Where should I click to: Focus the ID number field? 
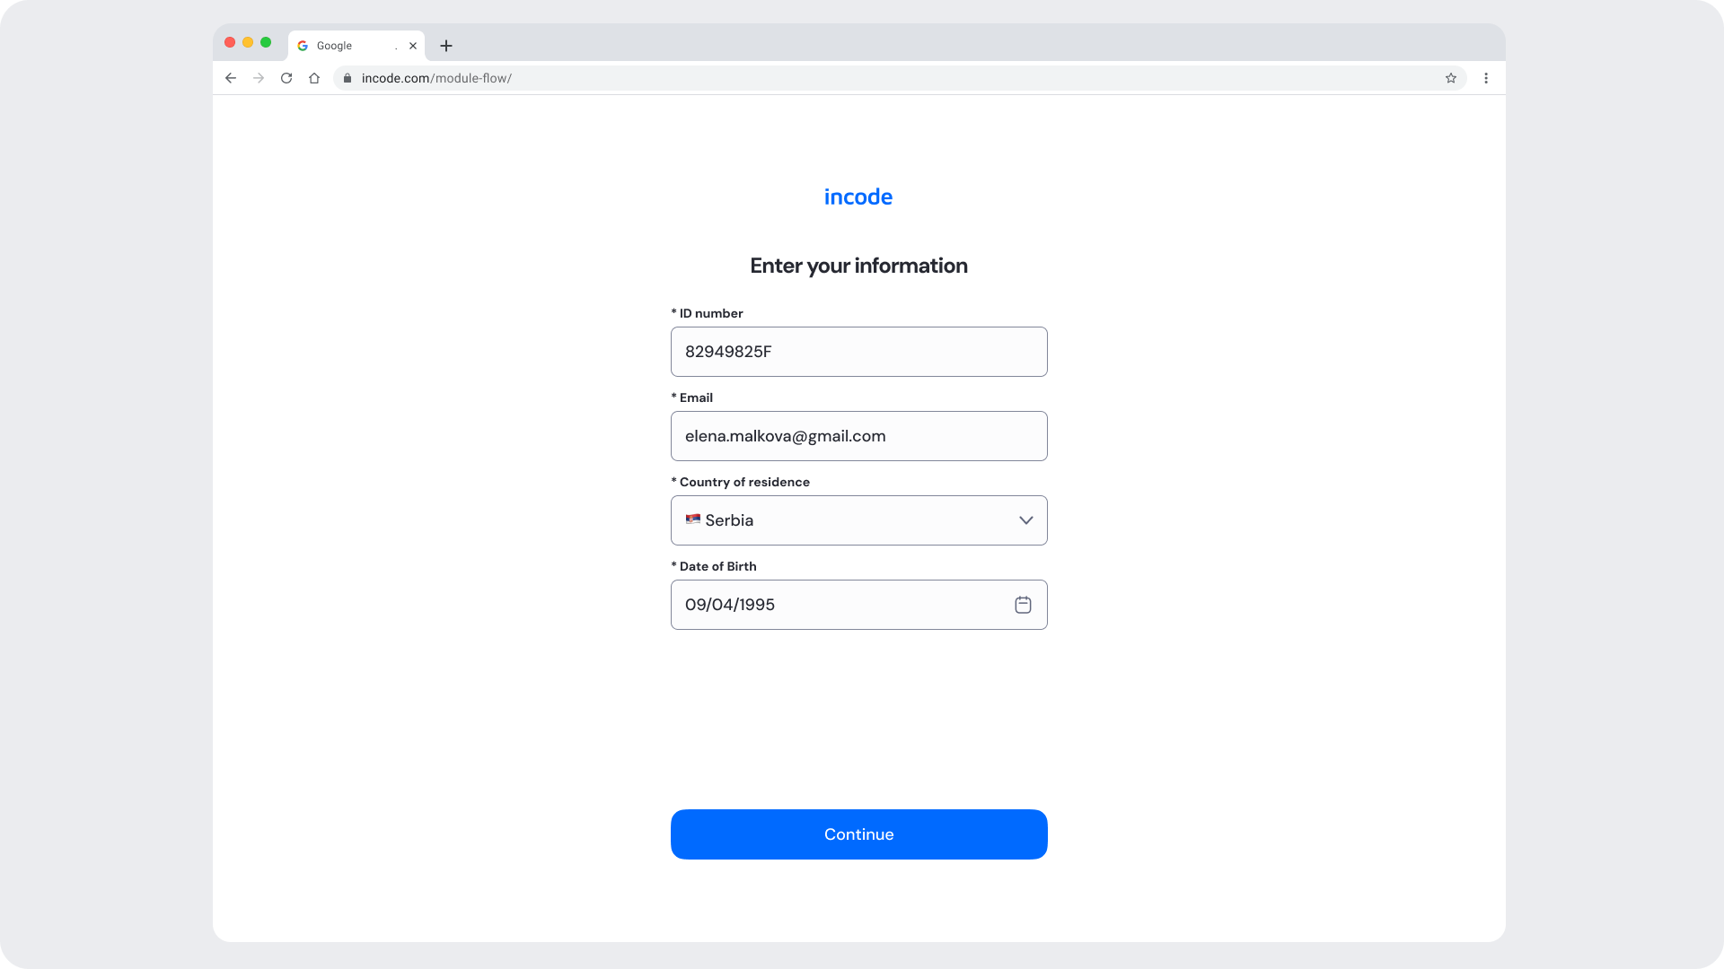point(859,352)
